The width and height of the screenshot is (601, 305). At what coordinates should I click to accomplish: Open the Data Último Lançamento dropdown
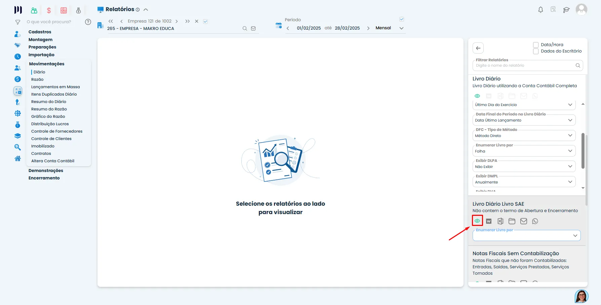(524, 120)
